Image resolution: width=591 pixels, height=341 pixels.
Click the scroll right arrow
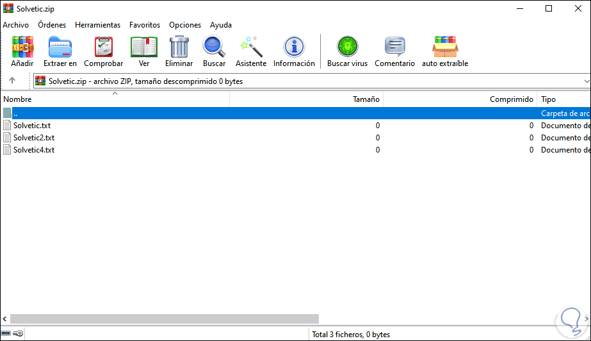tap(587, 319)
